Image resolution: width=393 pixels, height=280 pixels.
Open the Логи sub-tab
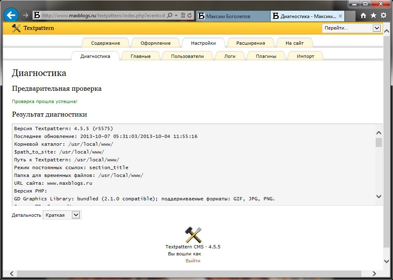(230, 56)
